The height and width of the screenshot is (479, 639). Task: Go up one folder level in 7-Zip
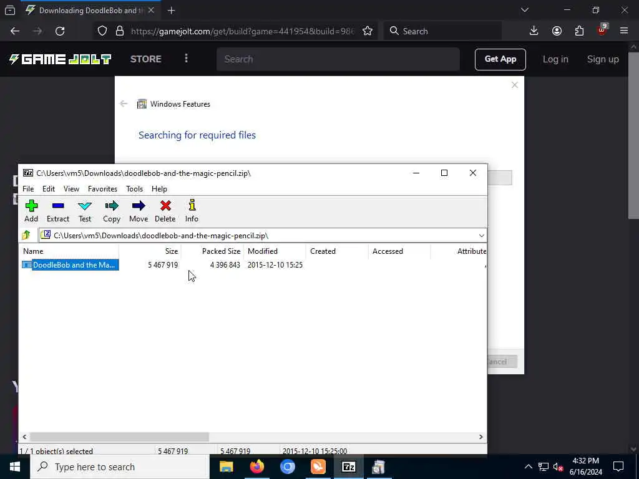(x=26, y=235)
